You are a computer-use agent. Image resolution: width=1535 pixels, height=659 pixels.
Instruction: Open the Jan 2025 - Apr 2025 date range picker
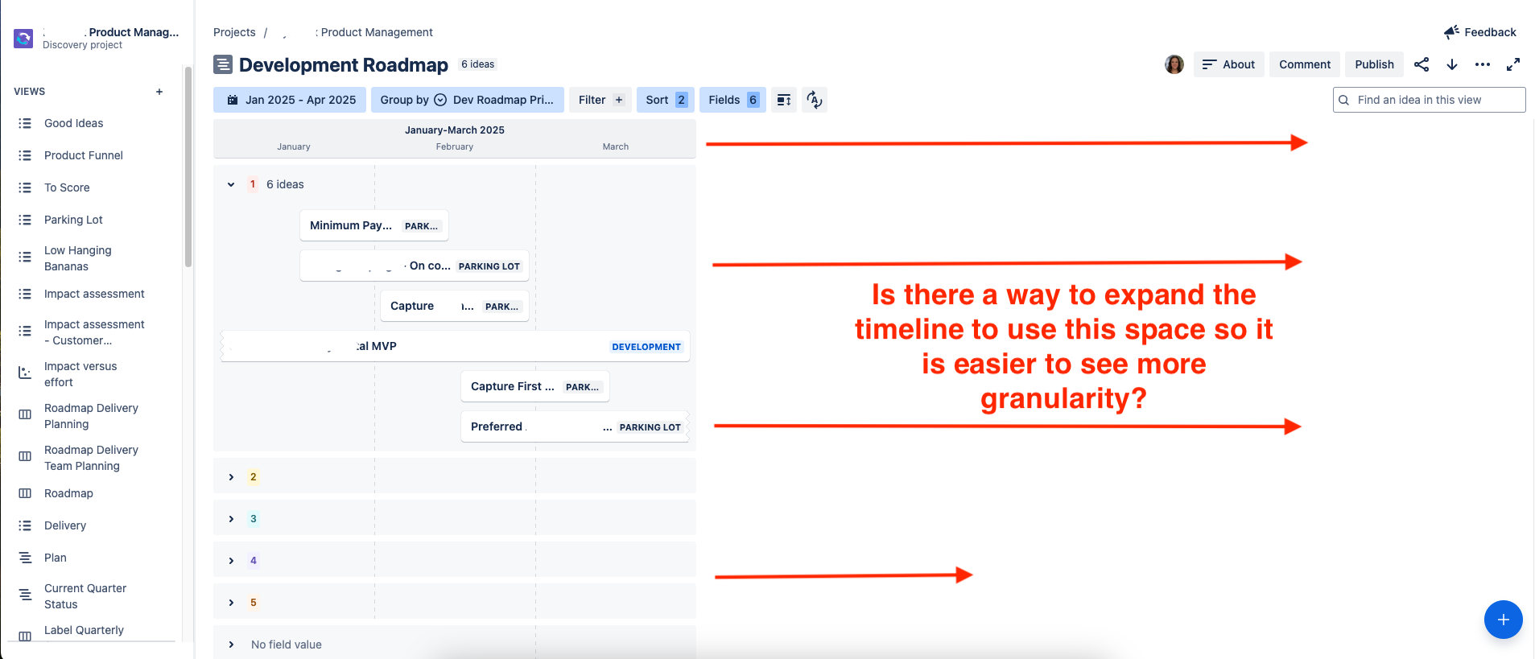290,100
